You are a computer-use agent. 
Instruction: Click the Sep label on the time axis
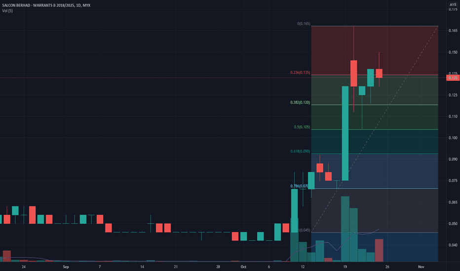[x=66, y=267]
